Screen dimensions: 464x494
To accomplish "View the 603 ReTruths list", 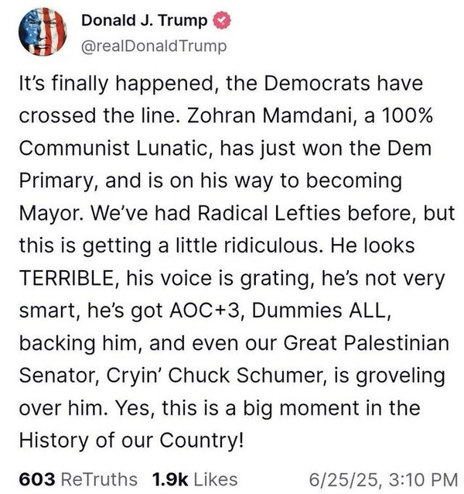I will (x=76, y=479).
